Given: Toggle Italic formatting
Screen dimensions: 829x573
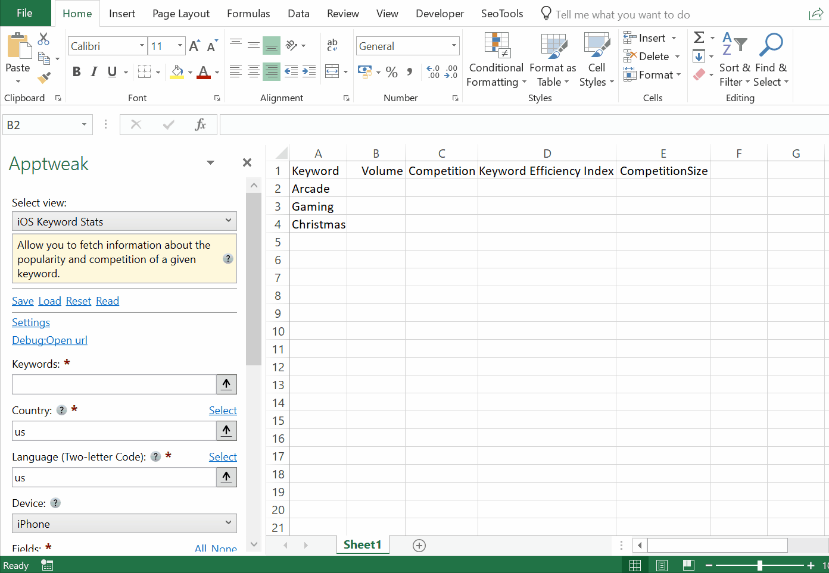Looking at the screenshot, I should point(94,72).
